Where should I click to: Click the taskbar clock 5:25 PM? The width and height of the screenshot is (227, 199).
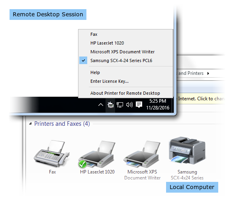point(158,104)
